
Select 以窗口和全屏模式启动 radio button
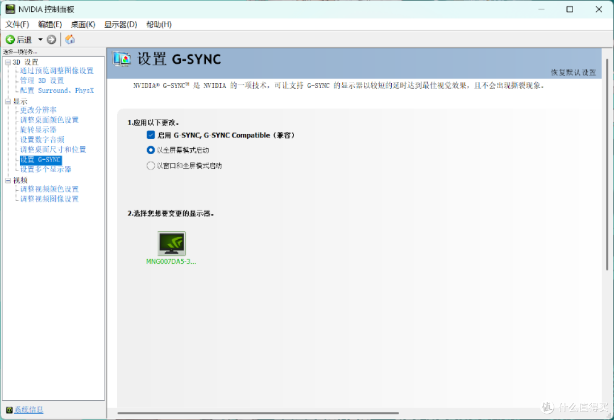(x=151, y=165)
